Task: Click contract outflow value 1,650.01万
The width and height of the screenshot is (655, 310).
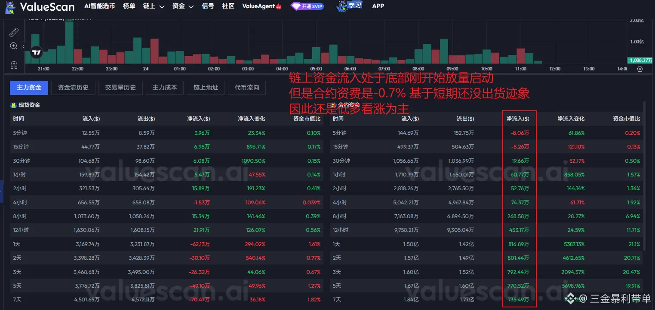Action: 460,174
